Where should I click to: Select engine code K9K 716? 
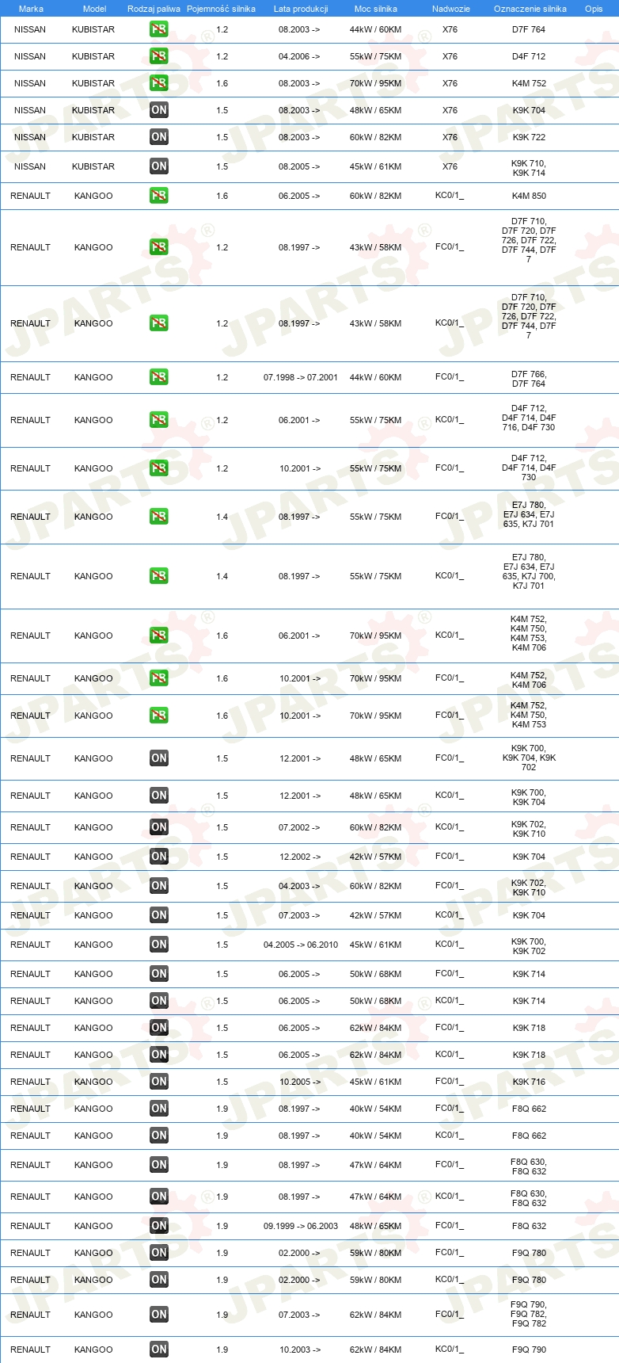(529, 1082)
